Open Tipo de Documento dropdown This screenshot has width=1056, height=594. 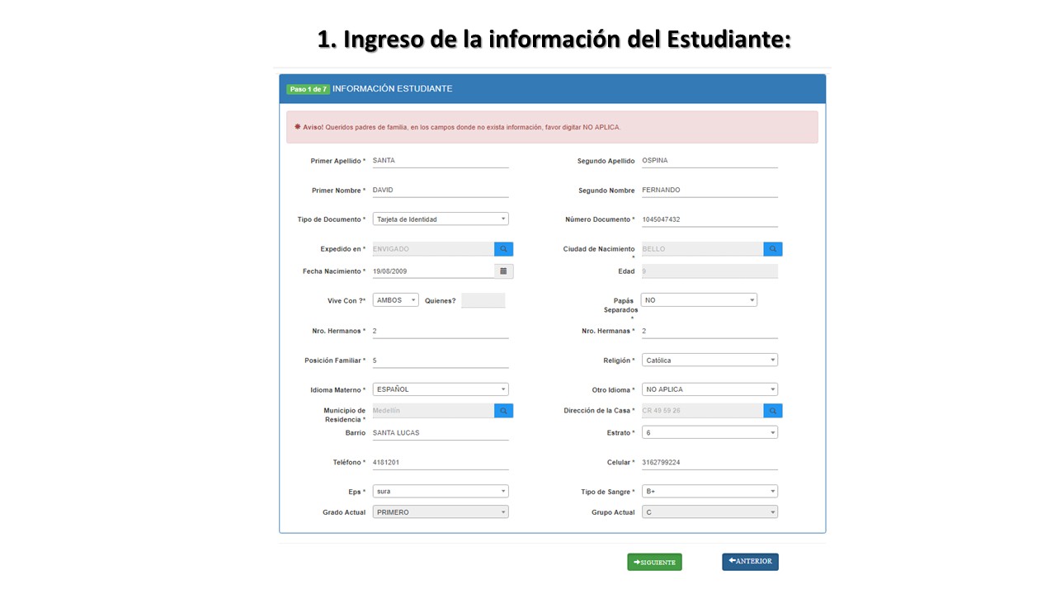[x=441, y=219]
